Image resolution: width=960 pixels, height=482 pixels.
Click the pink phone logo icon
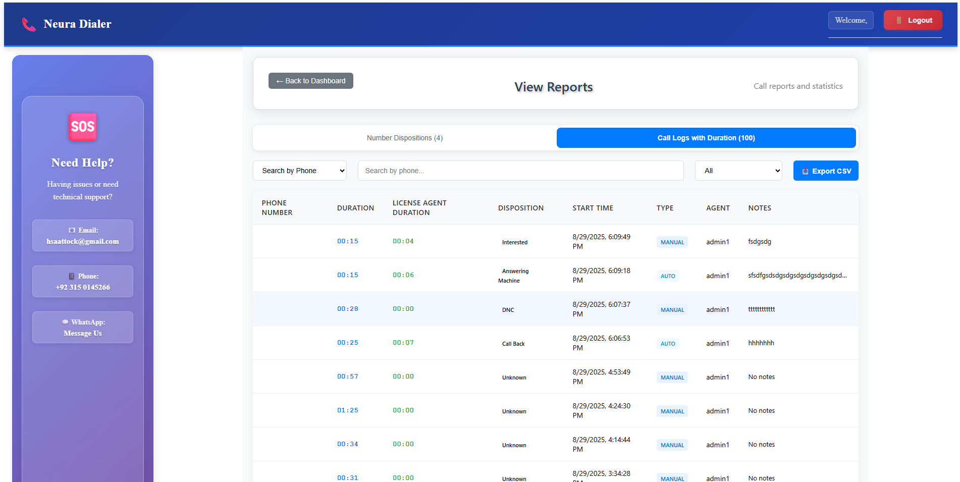pos(29,24)
